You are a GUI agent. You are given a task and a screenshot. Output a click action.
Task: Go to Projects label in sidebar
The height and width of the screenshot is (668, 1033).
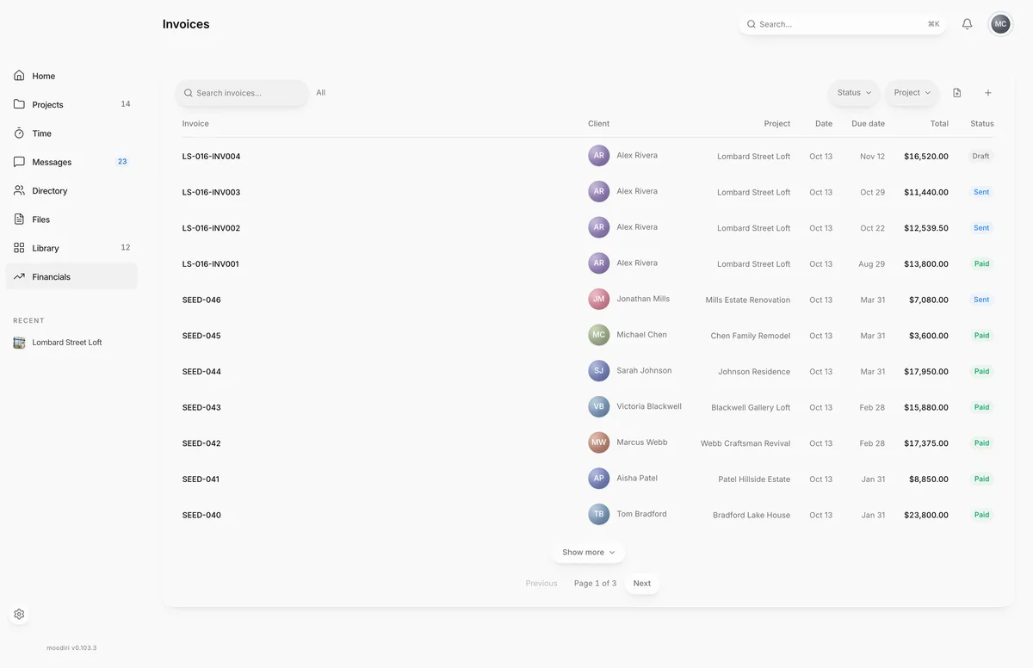click(48, 105)
